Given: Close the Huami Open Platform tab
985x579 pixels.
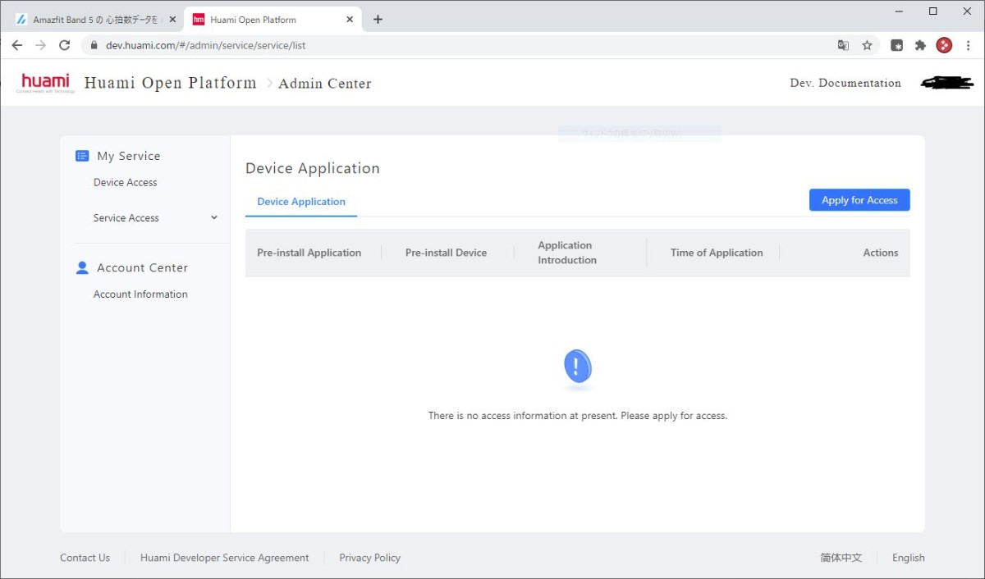Looking at the screenshot, I should tap(350, 19).
